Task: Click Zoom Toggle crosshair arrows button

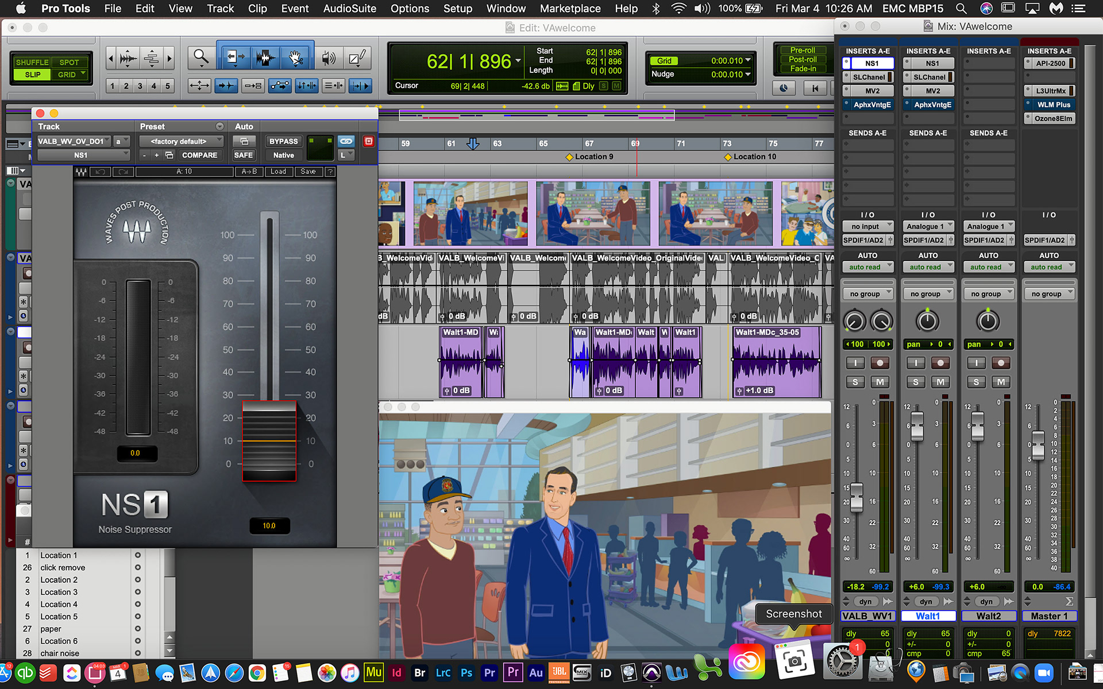Action: [199, 86]
